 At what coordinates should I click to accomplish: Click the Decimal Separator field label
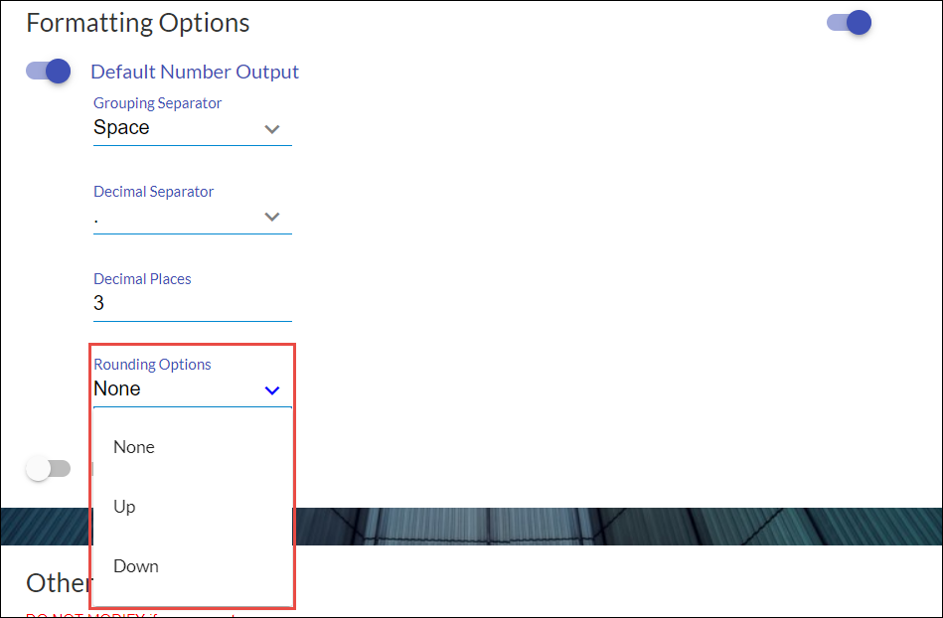coord(153,192)
